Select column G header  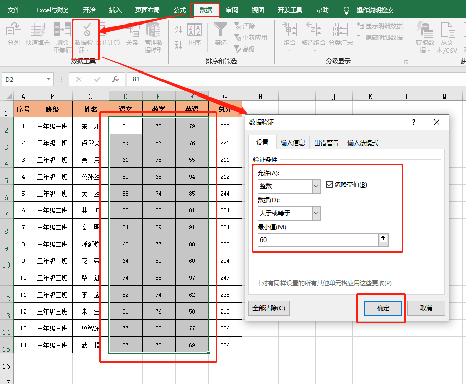coord(225,96)
